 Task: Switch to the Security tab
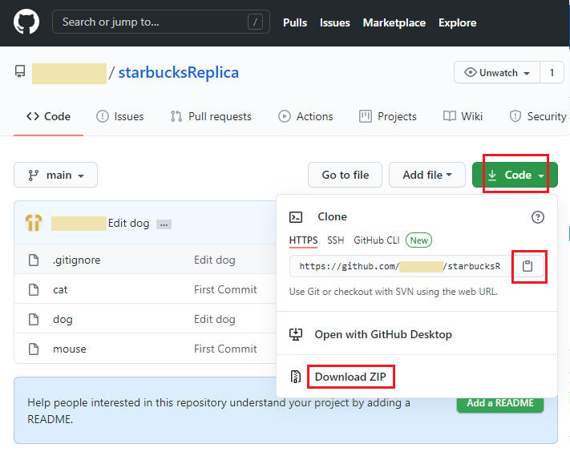point(539,116)
